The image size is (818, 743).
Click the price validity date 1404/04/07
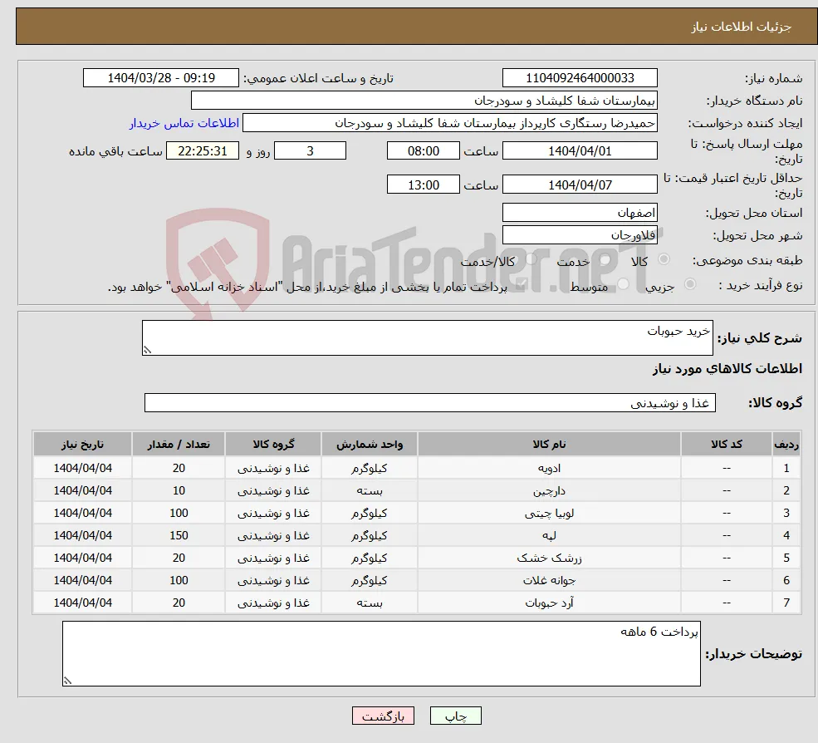(580, 185)
